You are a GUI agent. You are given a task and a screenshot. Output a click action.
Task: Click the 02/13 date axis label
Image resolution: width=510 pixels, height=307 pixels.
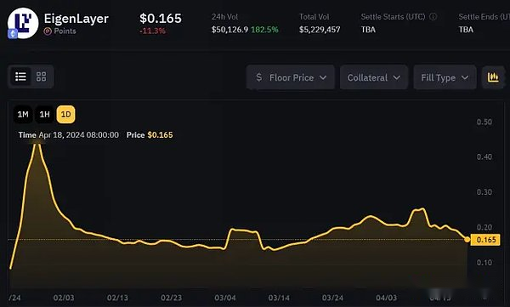point(117,298)
